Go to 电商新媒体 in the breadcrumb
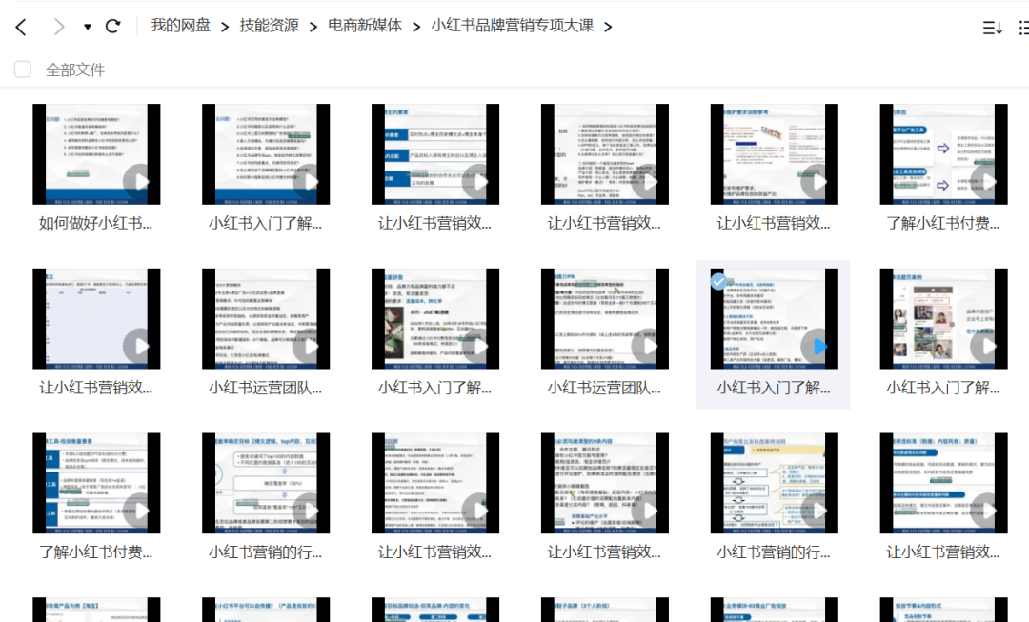The width and height of the screenshot is (1029, 622). [365, 26]
